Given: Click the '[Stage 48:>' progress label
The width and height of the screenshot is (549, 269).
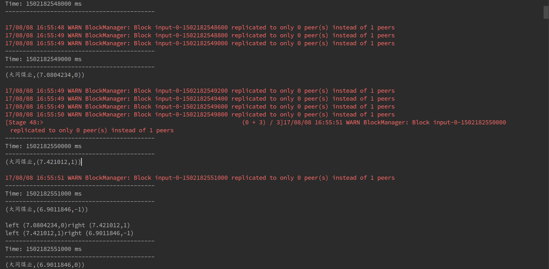Looking at the screenshot, I should click(24, 122).
